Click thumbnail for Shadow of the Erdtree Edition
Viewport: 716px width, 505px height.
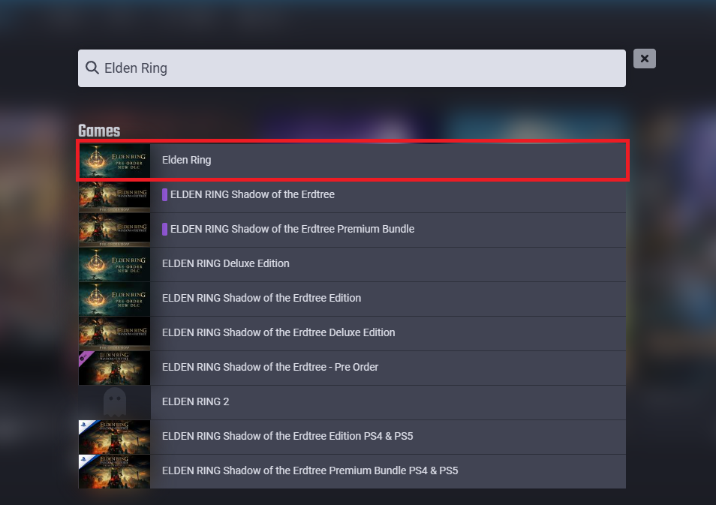coord(114,299)
